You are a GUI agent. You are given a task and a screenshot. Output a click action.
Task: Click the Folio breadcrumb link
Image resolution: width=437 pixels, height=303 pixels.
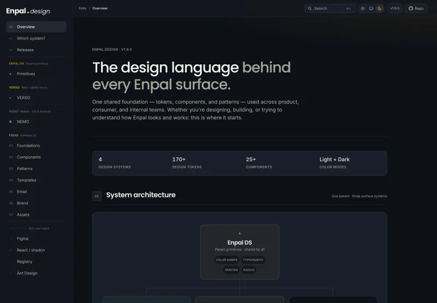tap(82, 8)
